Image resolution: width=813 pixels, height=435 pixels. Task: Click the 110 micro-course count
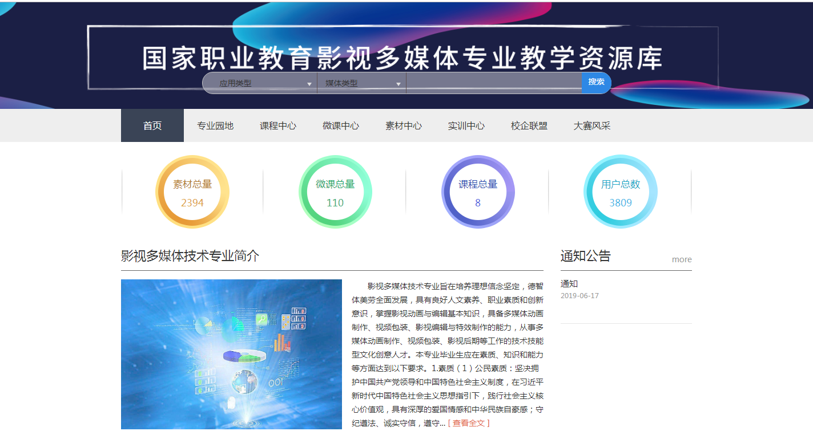(x=335, y=203)
